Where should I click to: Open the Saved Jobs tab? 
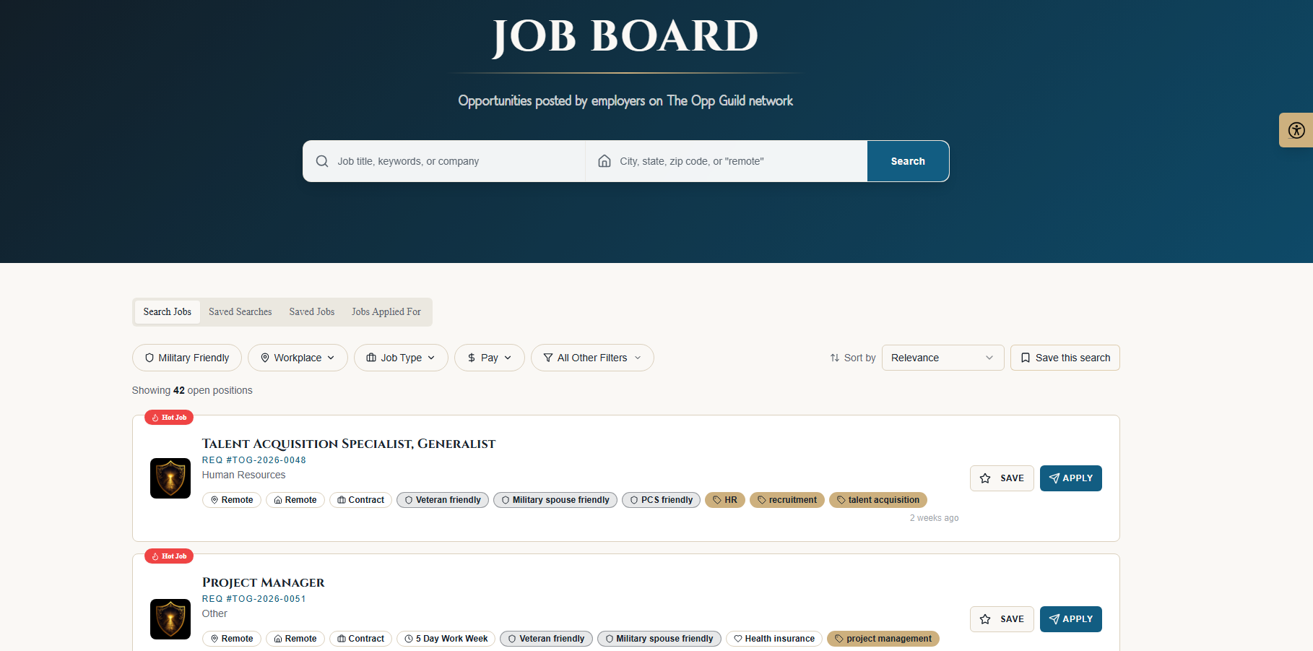click(312, 312)
